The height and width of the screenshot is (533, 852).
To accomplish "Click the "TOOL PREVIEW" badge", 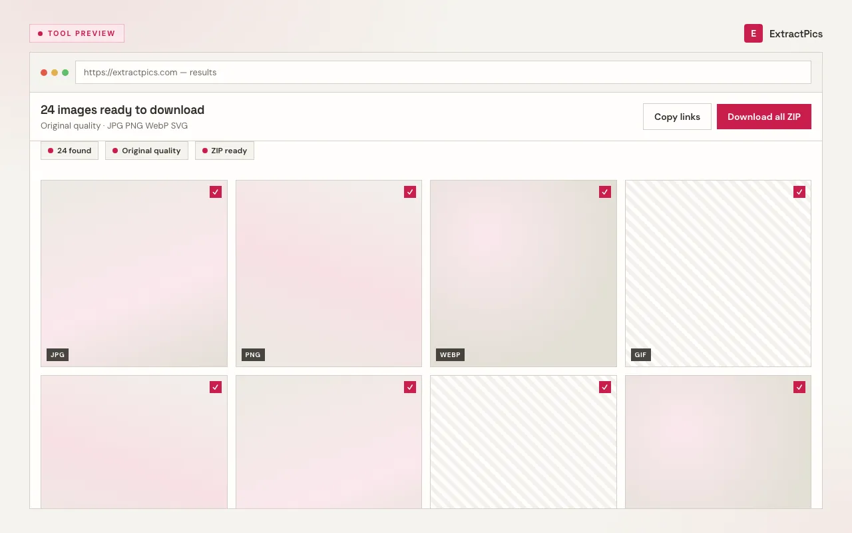I will click(x=77, y=33).
